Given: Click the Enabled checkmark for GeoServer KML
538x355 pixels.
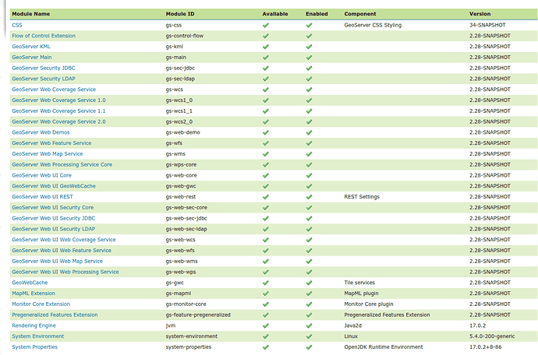Looking at the screenshot, I should [309, 47].
